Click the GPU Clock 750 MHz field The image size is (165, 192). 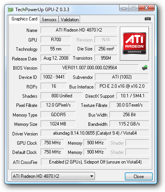point(52,143)
